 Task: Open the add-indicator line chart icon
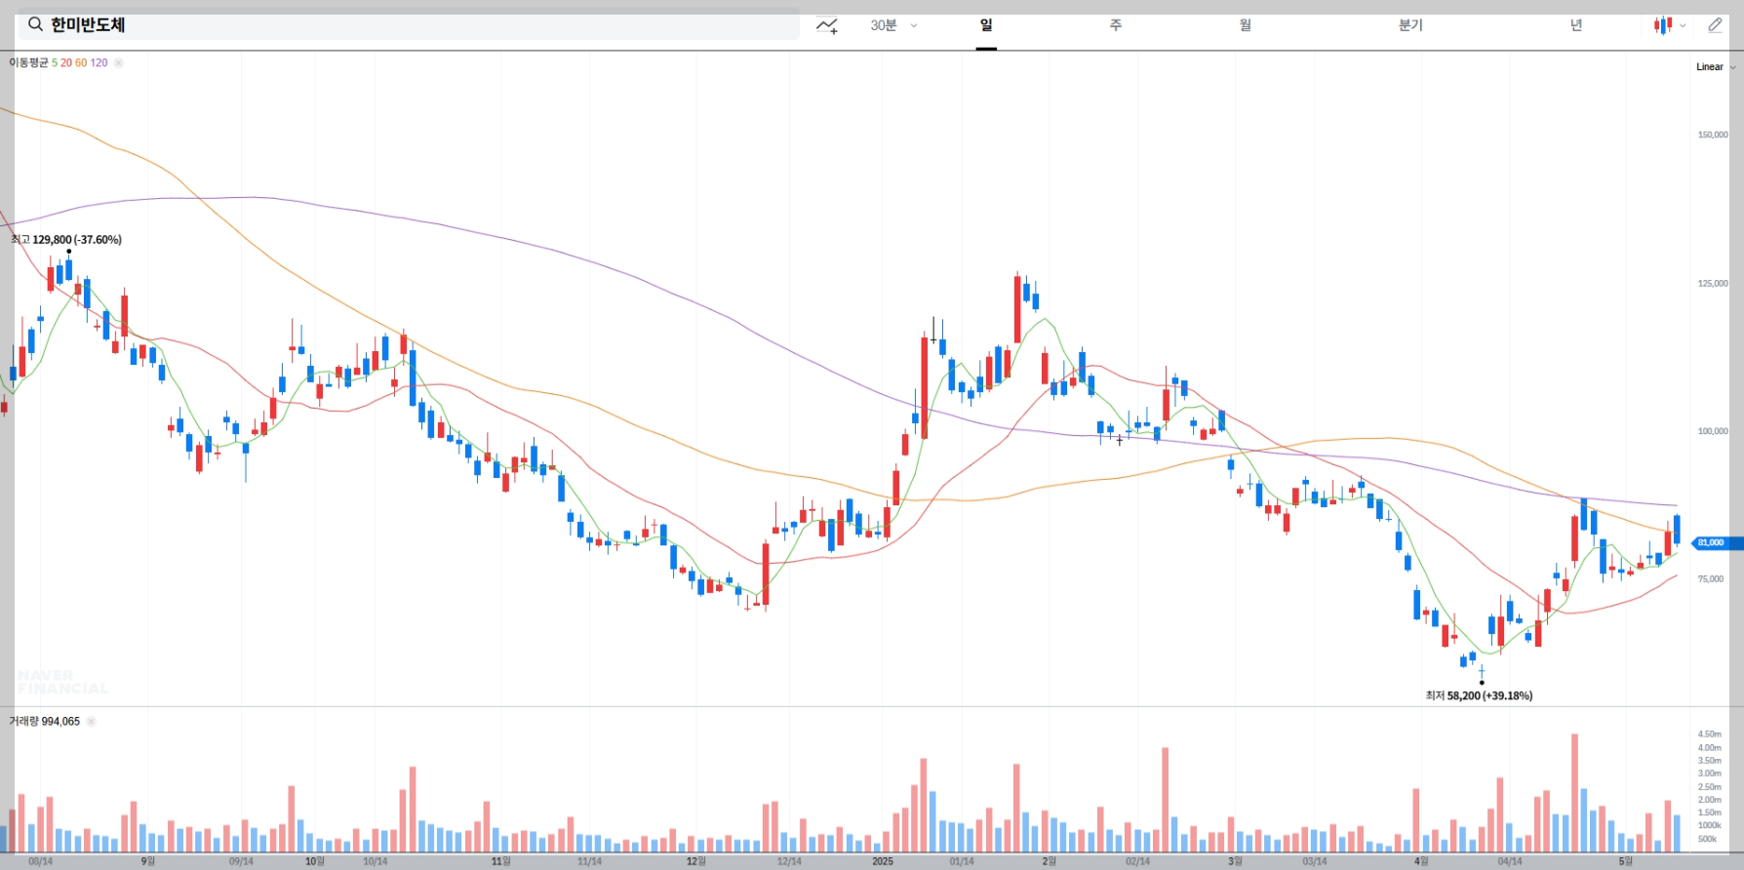(827, 25)
